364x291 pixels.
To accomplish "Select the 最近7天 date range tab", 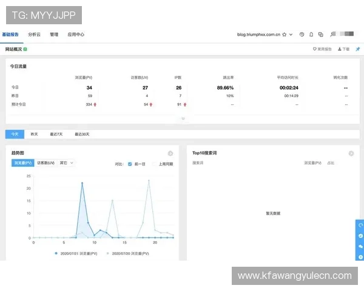I will pyautogui.click(x=57, y=134).
